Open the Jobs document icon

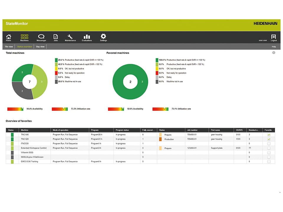tap(55, 37)
